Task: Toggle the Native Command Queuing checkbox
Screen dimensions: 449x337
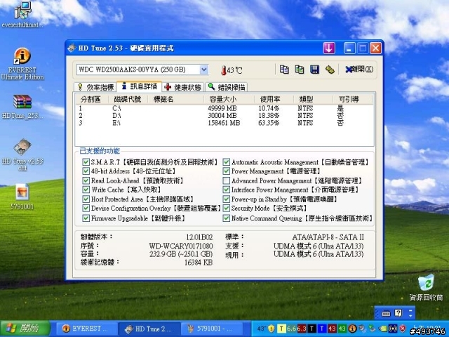Action: pos(226,218)
